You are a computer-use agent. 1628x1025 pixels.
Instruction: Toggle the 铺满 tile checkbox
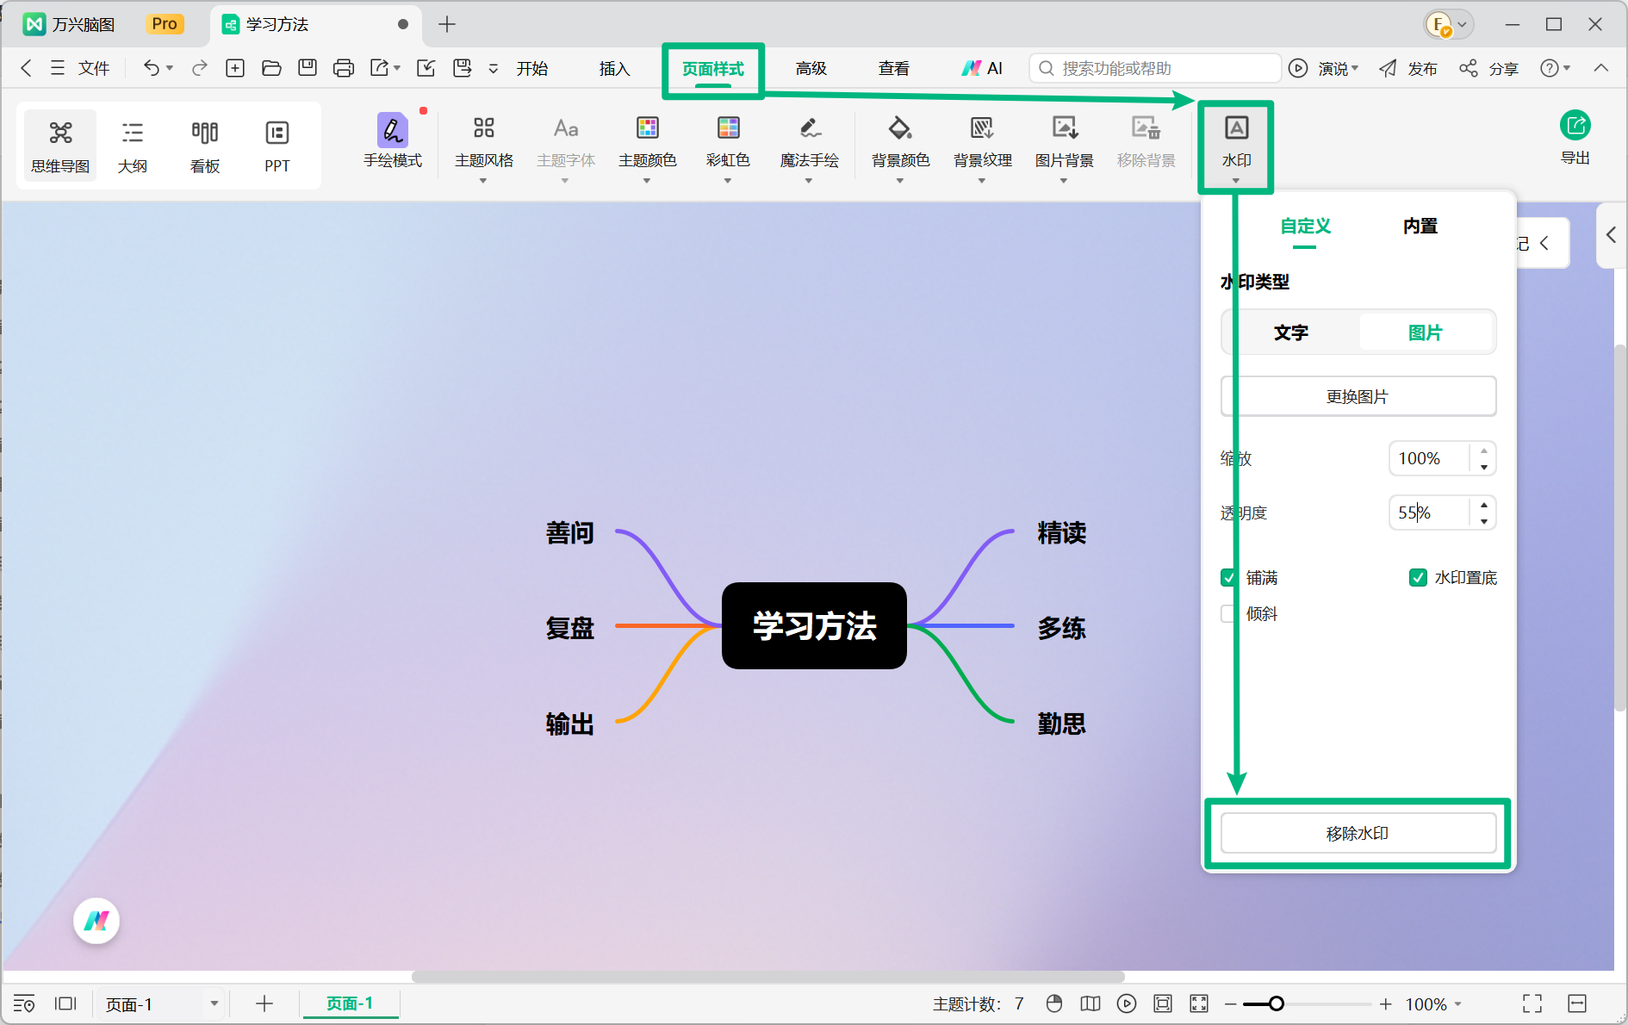pyautogui.click(x=1229, y=578)
